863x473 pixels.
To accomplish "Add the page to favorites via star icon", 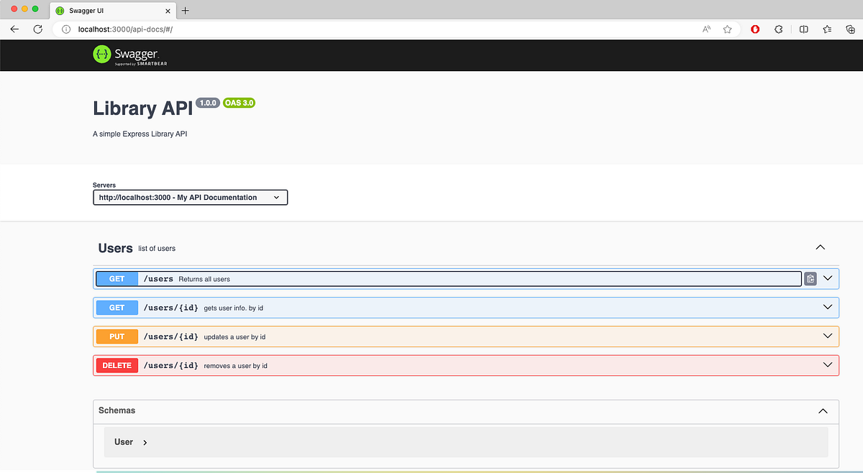I will [727, 29].
